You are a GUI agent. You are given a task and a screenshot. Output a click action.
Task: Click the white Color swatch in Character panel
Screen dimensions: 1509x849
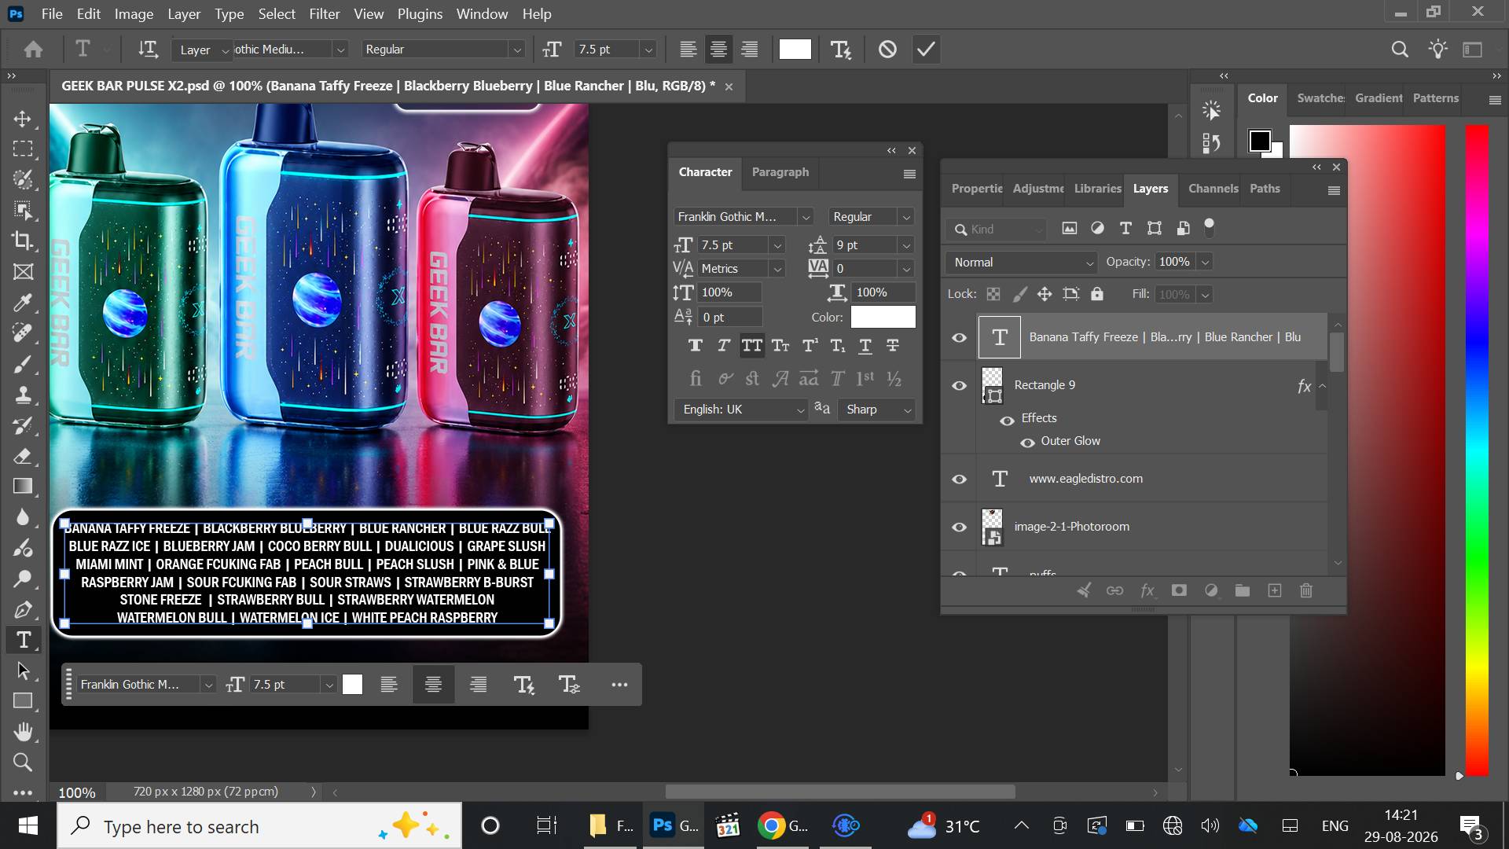point(883,317)
